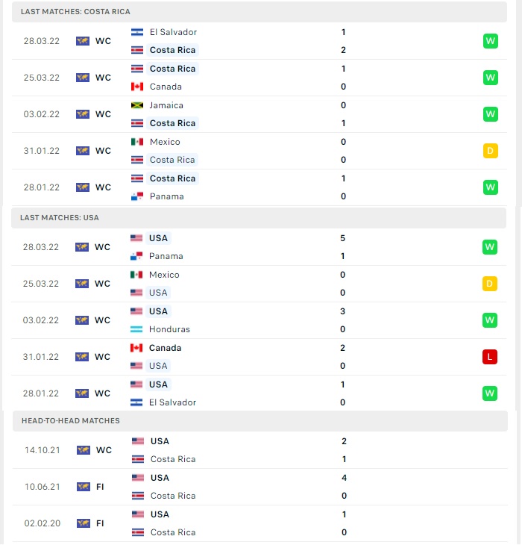Click the world map WC icon for USA vs Panama
This screenshot has width=522, height=545.
coord(82,247)
